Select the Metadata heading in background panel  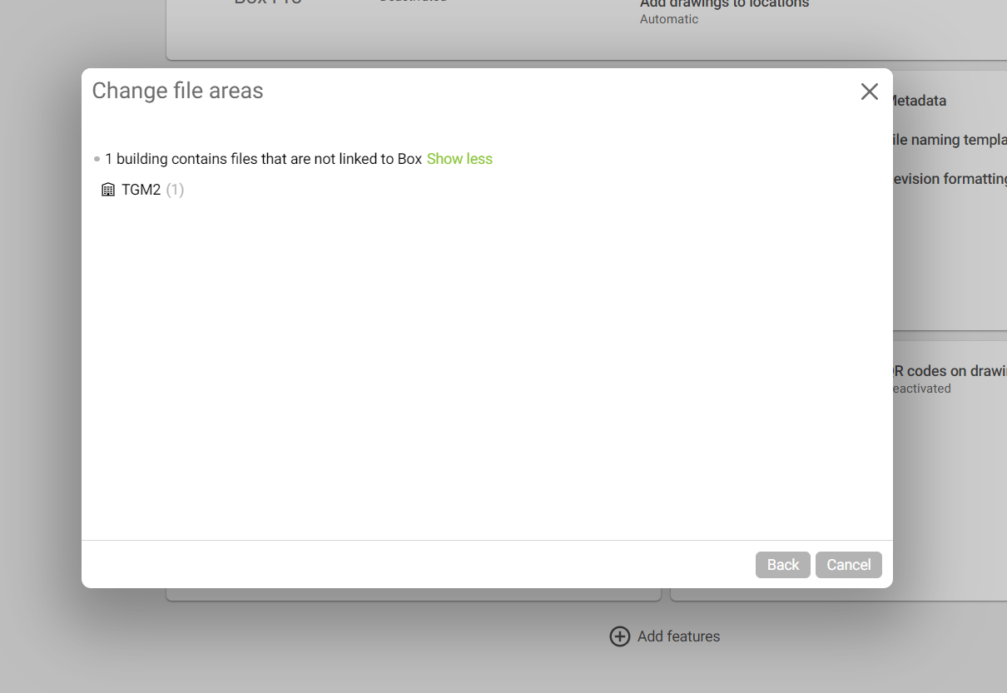pyautogui.click(x=920, y=101)
